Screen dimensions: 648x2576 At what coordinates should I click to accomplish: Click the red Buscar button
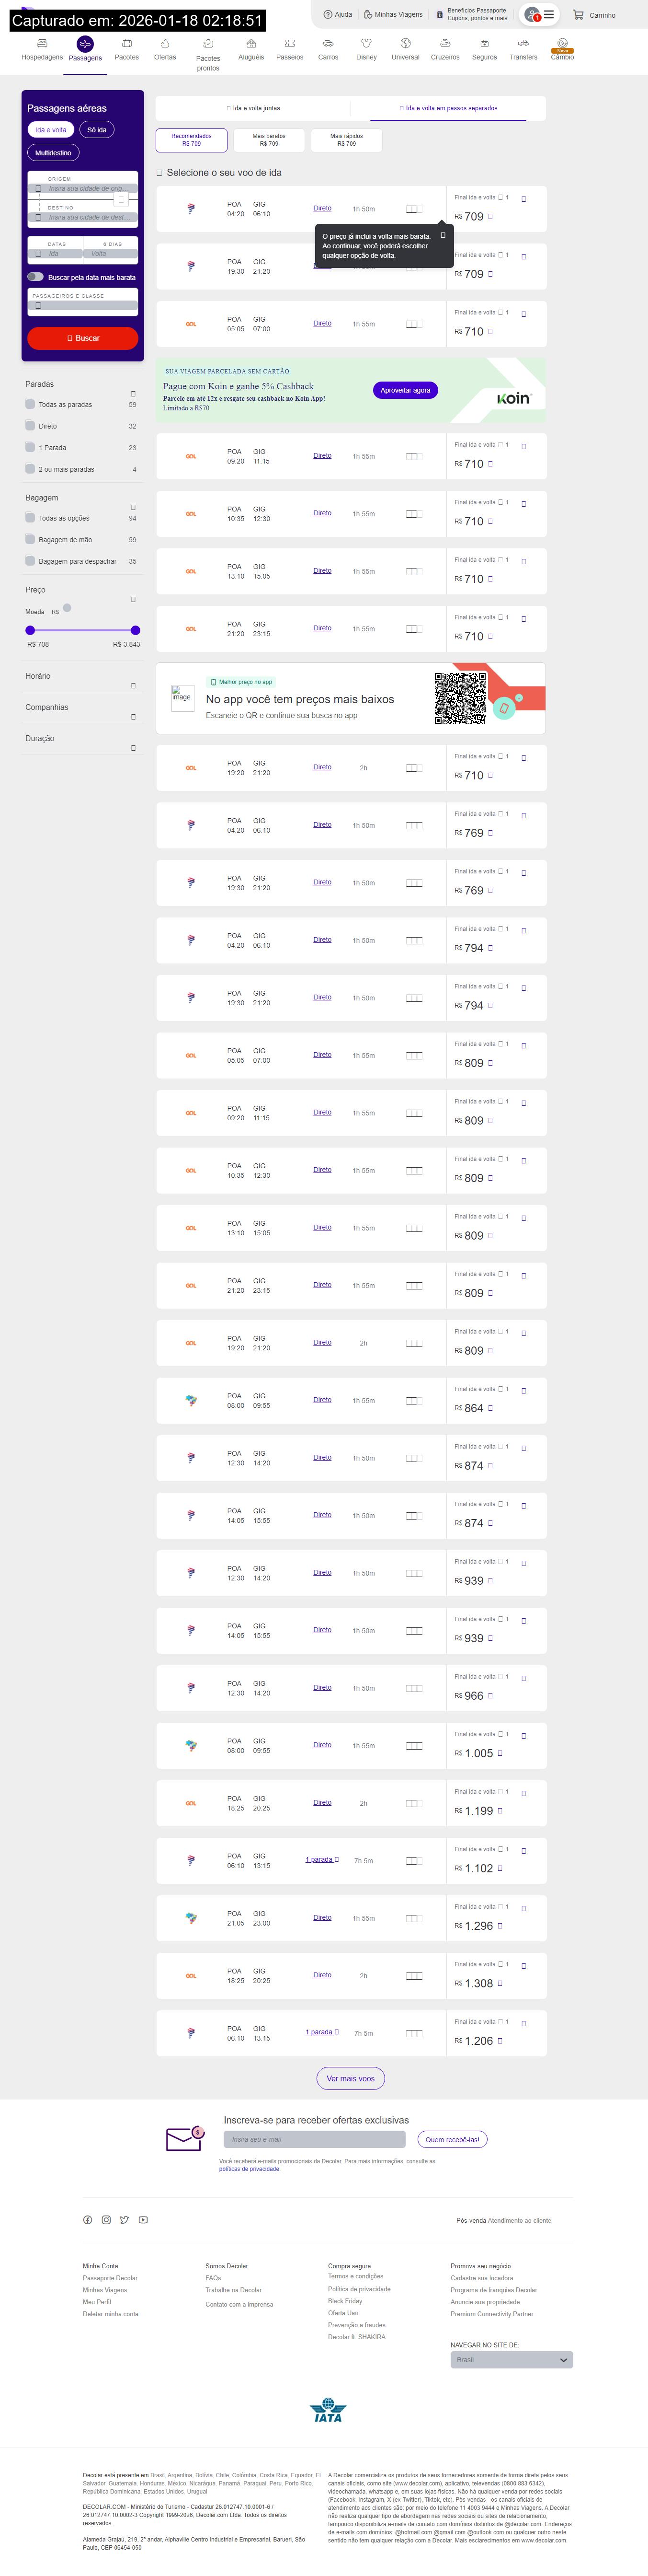point(83,338)
